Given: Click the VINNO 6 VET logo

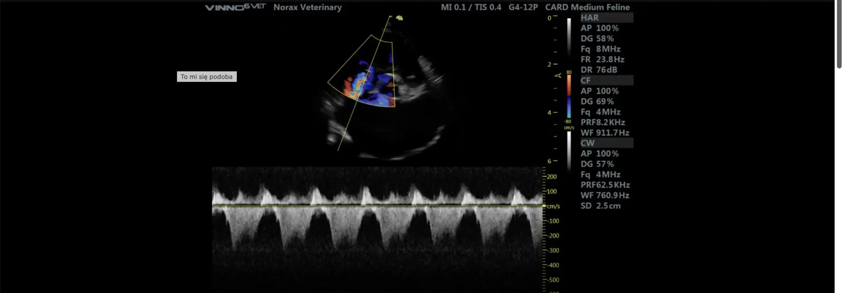Looking at the screenshot, I should click(235, 7).
